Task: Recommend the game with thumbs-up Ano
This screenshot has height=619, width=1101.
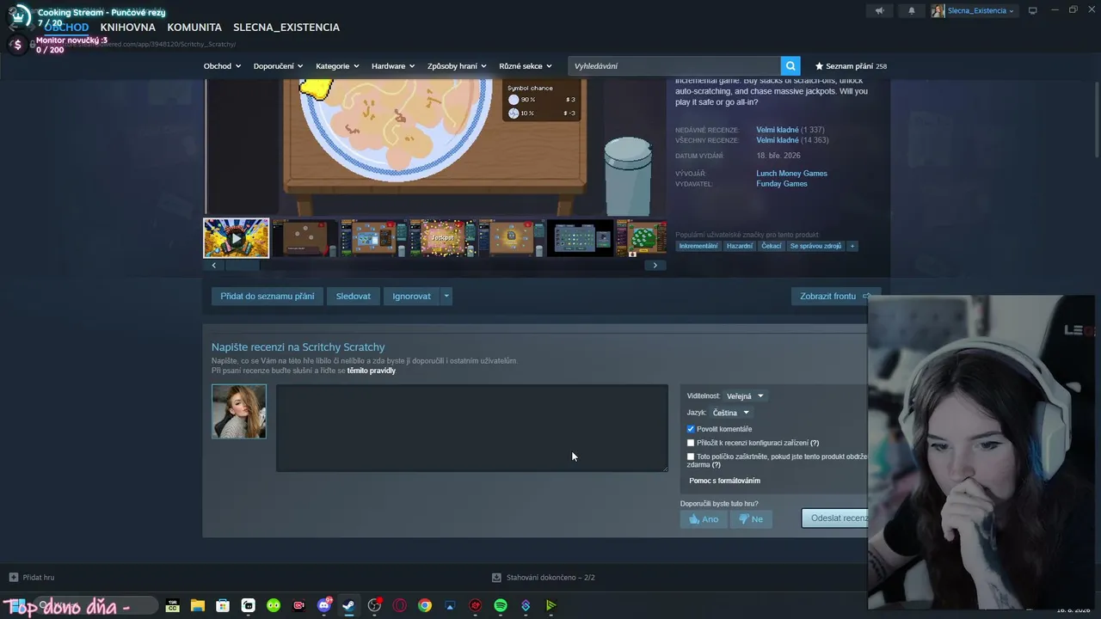Action: (x=704, y=519)
